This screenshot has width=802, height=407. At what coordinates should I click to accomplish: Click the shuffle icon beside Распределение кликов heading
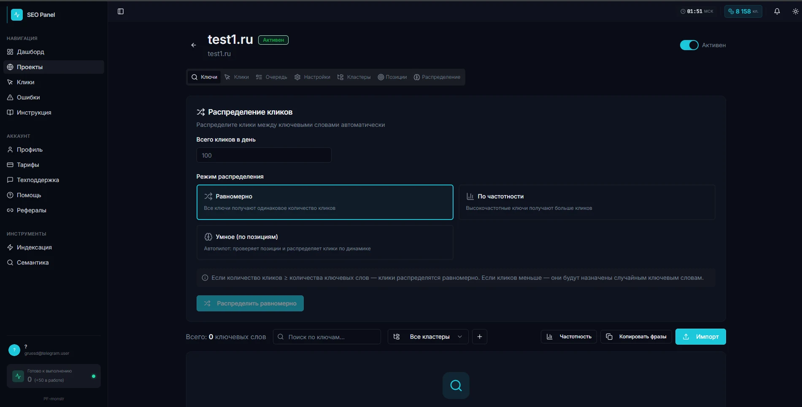coord(201,112)
